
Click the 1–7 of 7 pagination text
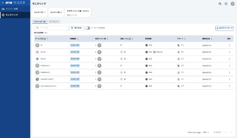pos(217,133)
